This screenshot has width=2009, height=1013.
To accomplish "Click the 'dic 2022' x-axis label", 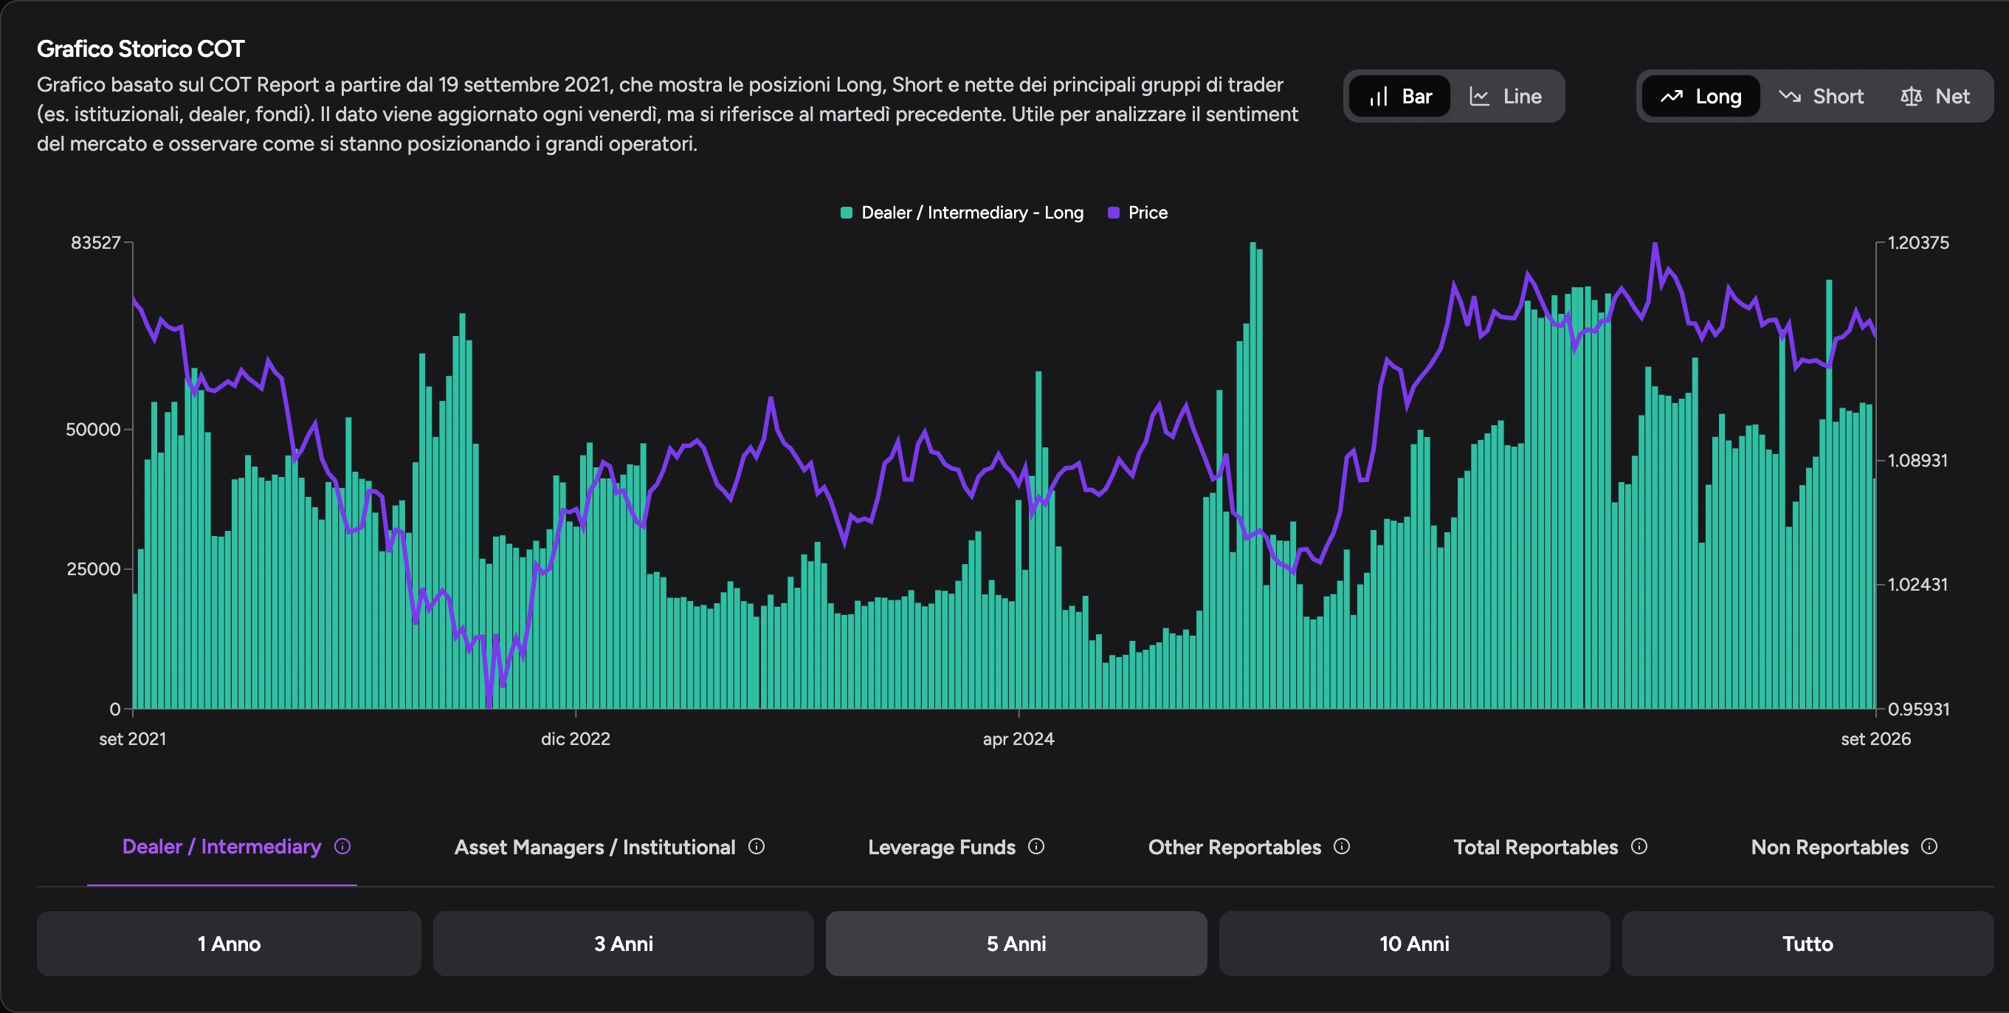I will (x=576, y=738).
